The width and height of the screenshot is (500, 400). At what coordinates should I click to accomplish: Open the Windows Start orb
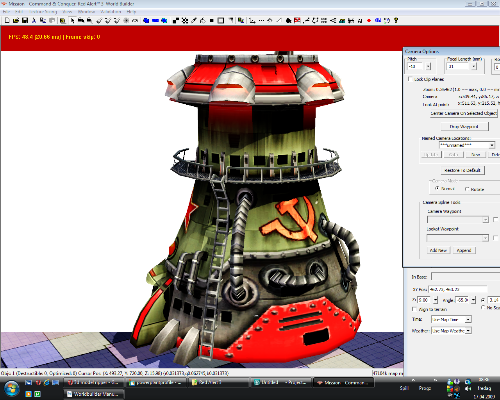point(12,388)
